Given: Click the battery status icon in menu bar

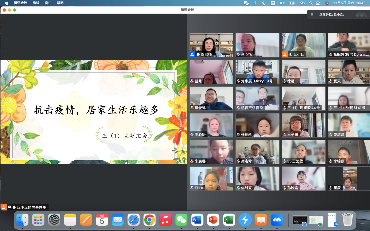Looking at the screenshot, I should [292, 3].
